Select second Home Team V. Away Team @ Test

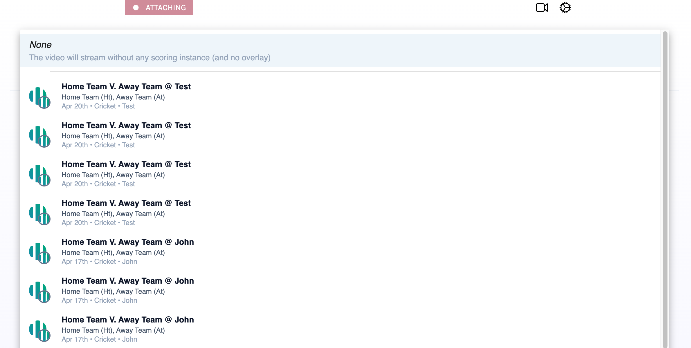pyautogui.click(x=340, y=135)
